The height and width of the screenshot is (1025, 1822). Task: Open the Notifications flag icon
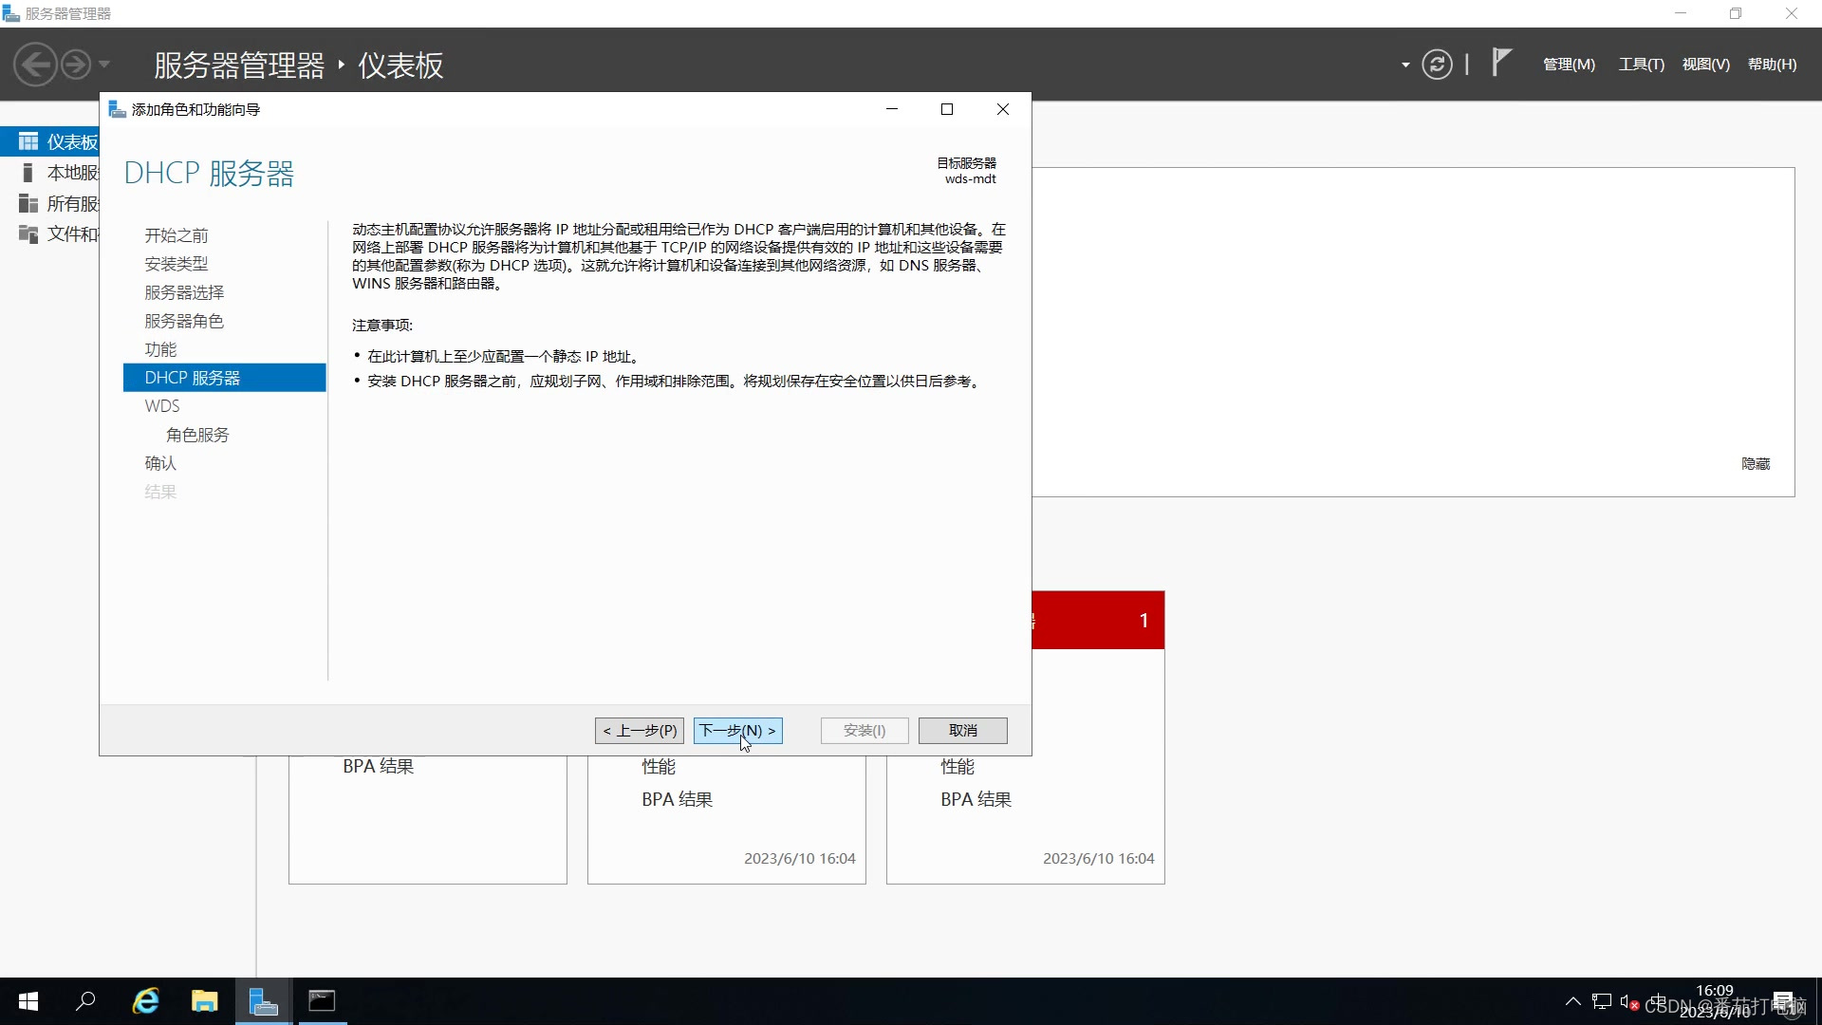(x=1501, y=63)
